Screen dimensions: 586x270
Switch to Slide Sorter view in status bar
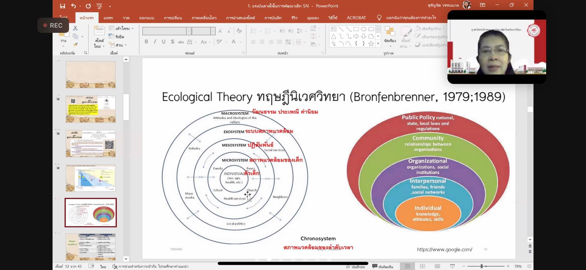422,266
